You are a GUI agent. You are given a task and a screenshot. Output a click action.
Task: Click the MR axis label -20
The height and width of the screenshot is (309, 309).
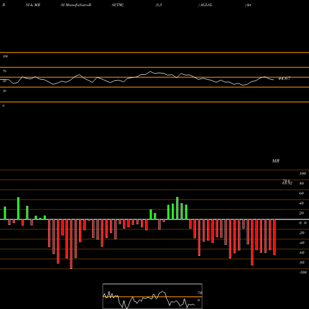coord(302,233)
